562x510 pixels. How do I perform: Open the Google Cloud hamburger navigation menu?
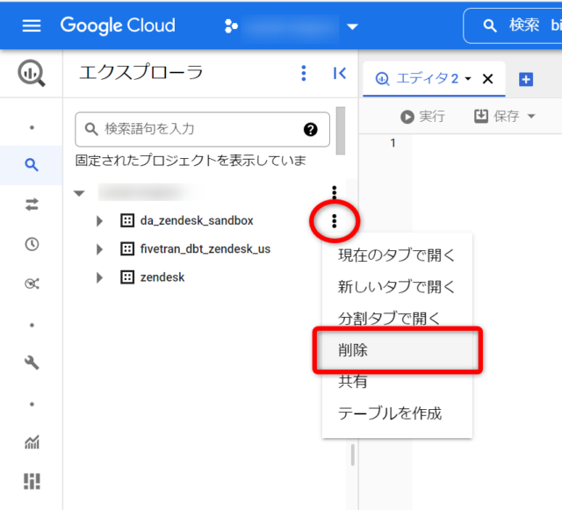coord(32,25)
